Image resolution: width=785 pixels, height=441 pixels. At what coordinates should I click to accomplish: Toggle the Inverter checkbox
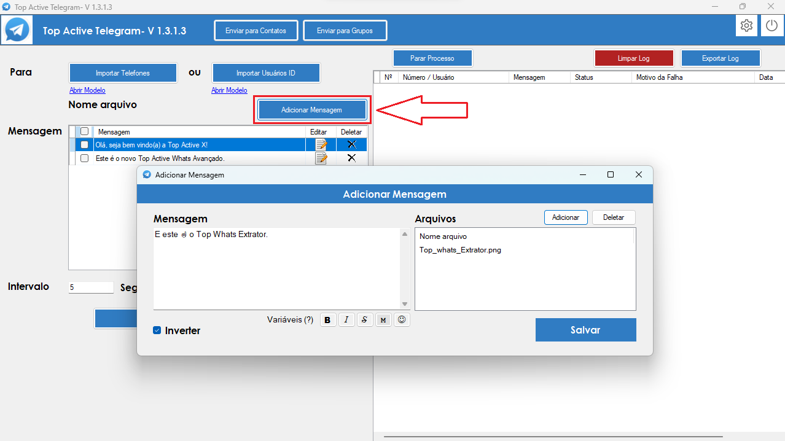(x=157, y=330)
